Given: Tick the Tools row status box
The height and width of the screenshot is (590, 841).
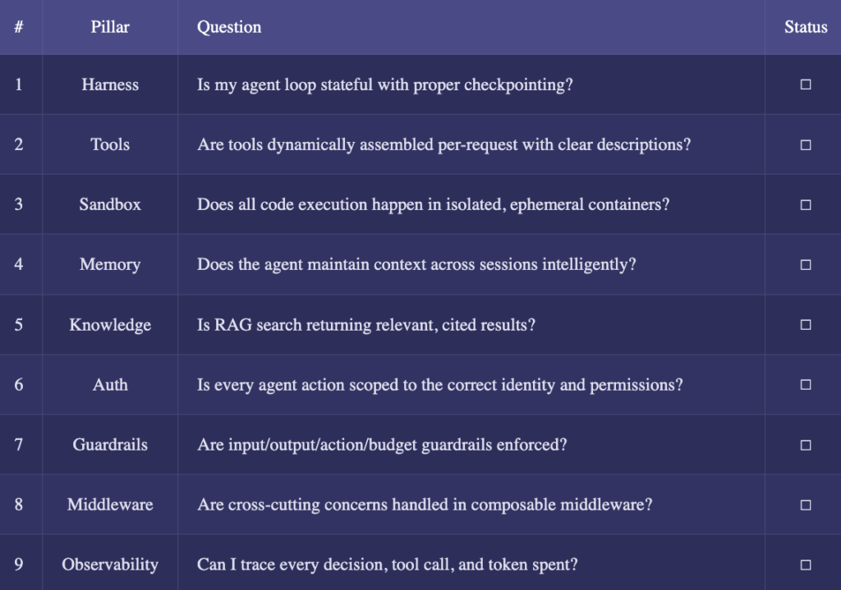Looking at the screenshot, I should [x=806, y=144].
